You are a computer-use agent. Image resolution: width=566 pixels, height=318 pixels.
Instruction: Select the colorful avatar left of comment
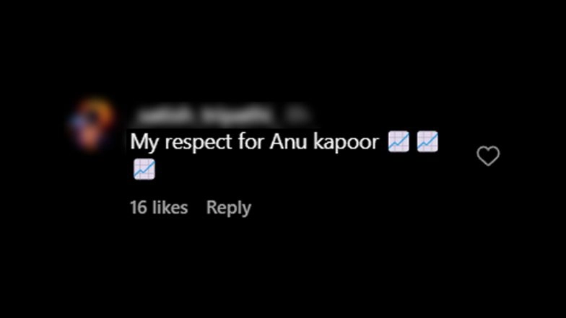(x=92, y=124)
